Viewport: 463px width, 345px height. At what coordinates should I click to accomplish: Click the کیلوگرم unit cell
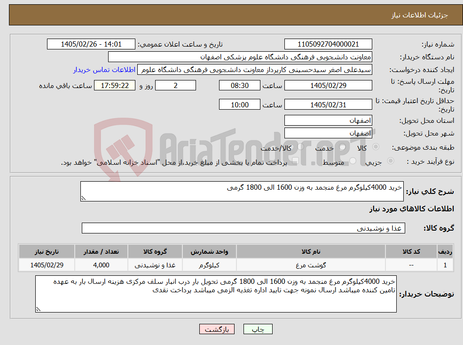[x=209, y=265]
